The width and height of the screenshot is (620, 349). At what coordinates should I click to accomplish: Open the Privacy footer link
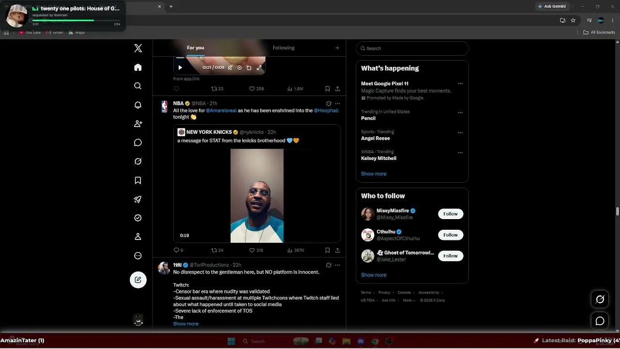384,293
